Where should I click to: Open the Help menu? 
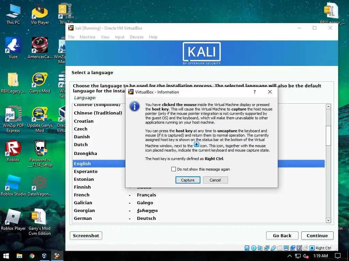[x=153, y=37]
